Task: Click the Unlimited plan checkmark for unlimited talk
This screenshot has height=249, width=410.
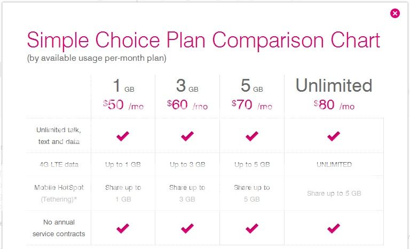Action: [x=334, y=136]
